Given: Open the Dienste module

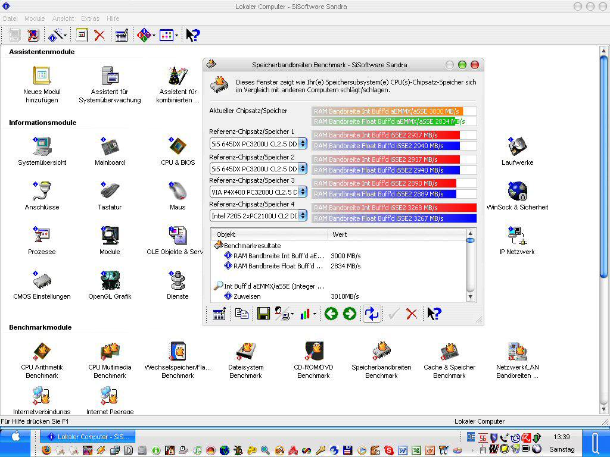Looking at the screenshot, I should pyautogui.click(x=178, y=285).
